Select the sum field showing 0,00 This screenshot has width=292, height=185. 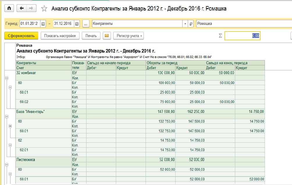point(242,36)
